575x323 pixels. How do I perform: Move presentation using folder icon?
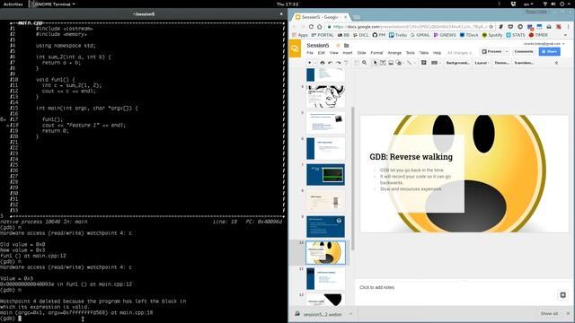click(x=346, y=46)
